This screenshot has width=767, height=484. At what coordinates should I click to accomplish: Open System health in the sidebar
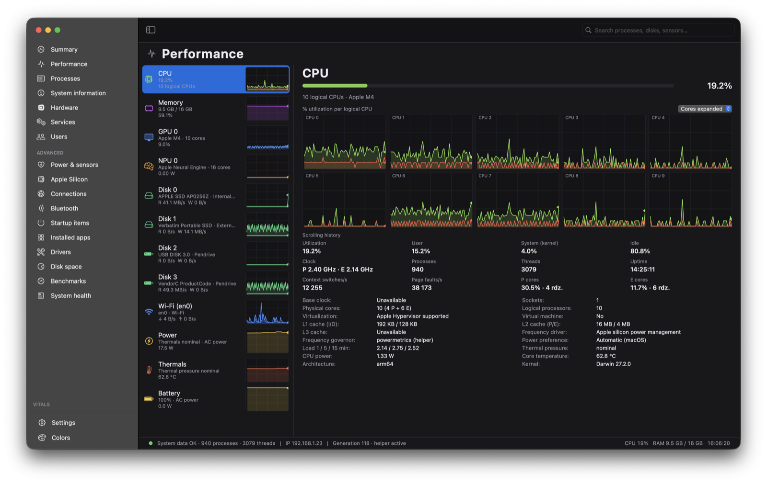click(71, 295)
